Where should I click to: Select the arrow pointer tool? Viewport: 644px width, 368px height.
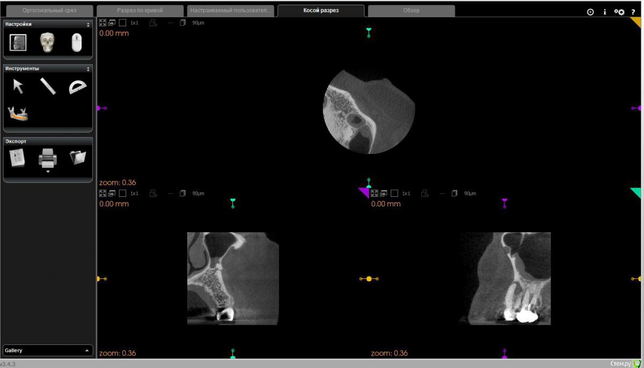[18, 86]
